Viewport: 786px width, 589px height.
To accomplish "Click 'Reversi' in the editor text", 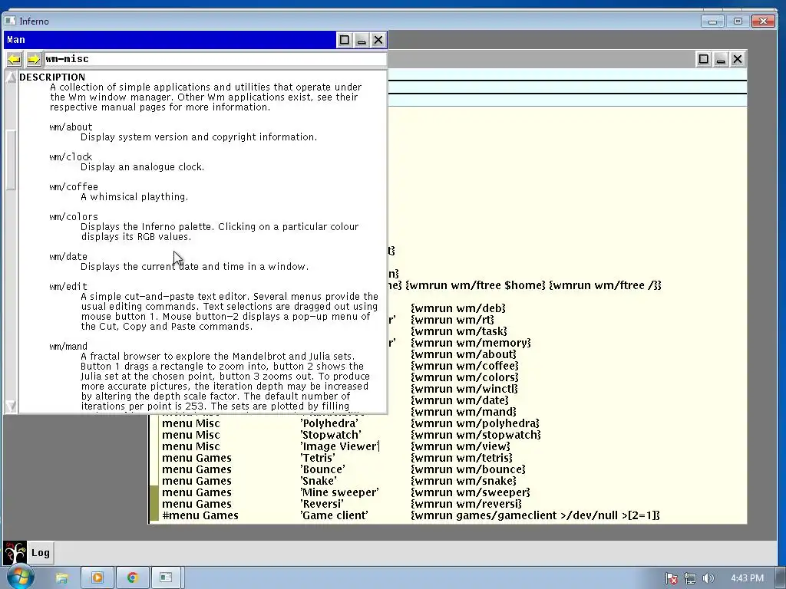I will (x=322, y=505).
